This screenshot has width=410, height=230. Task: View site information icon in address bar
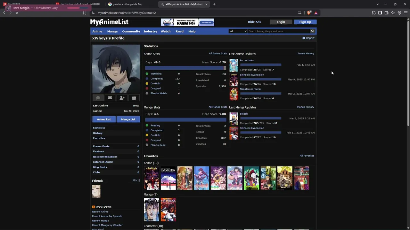[93, 13]
